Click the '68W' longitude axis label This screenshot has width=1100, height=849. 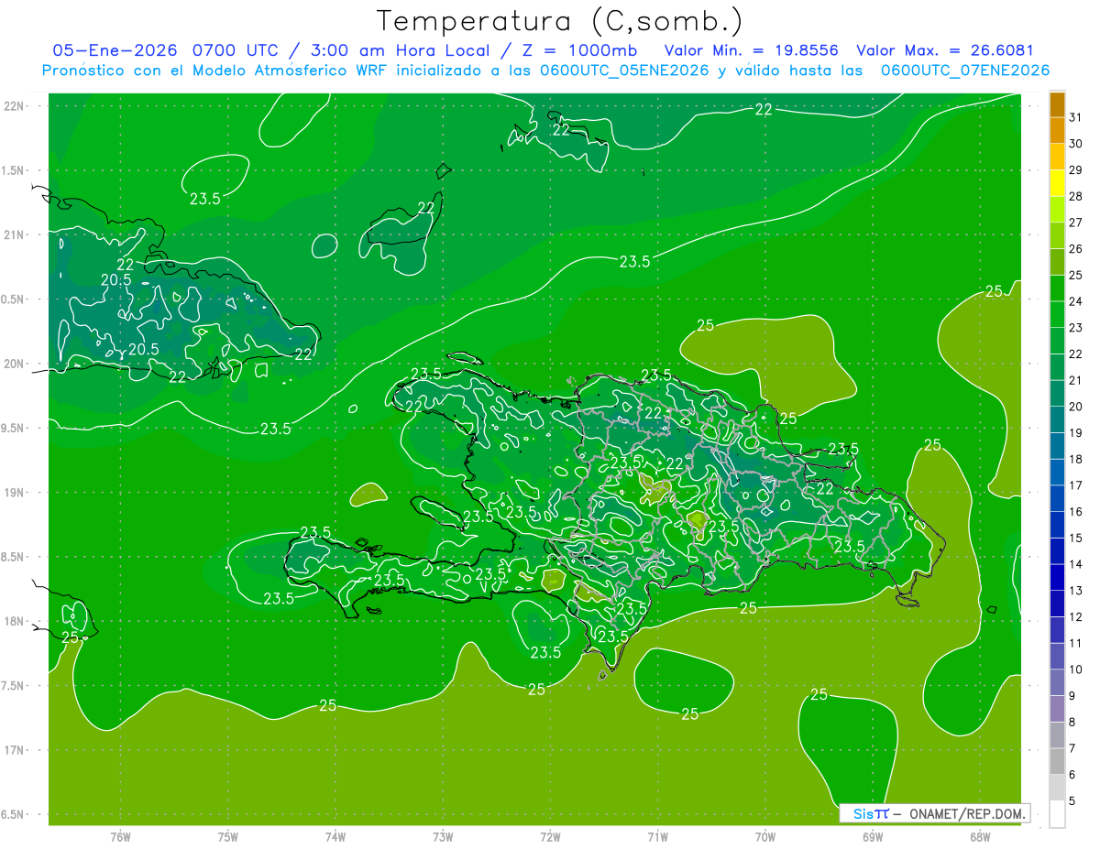(x=980, y=837)
